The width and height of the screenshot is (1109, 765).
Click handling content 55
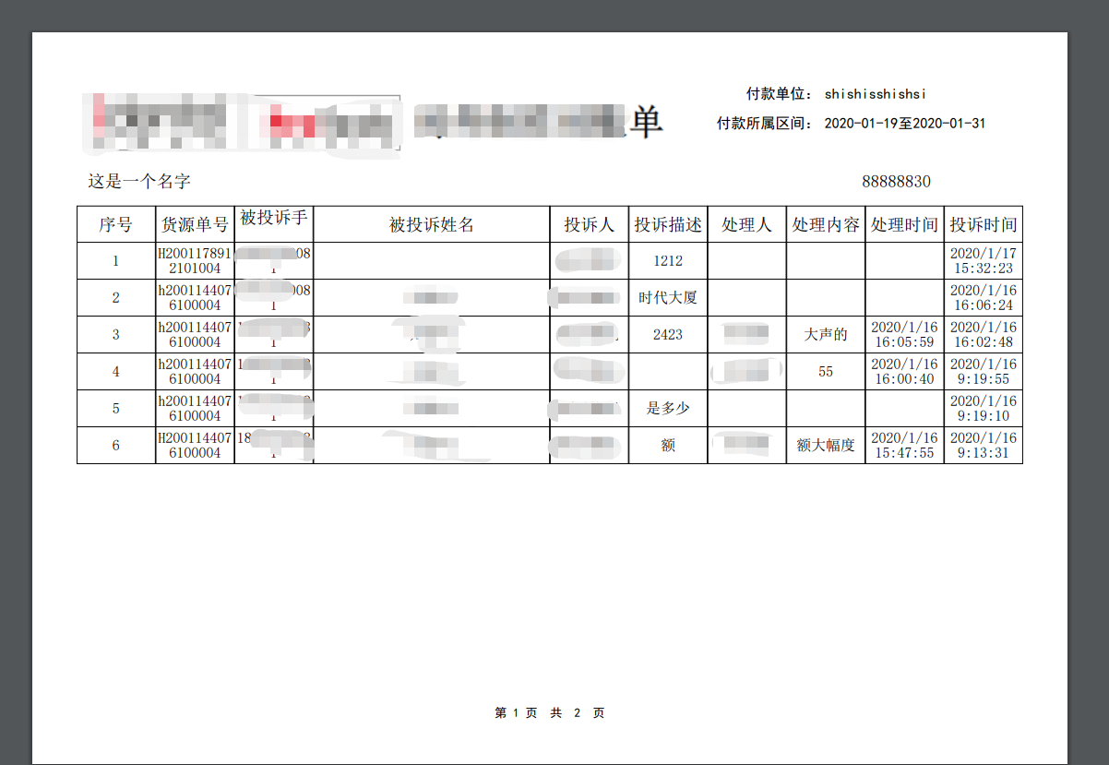826,372
